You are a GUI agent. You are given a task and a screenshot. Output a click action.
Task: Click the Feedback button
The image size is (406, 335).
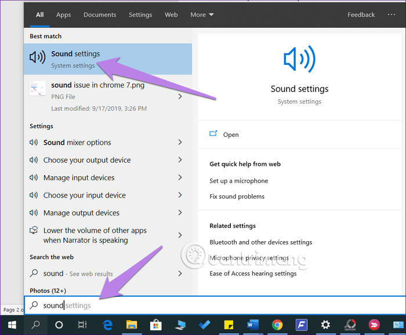click(x=361, y=14)
